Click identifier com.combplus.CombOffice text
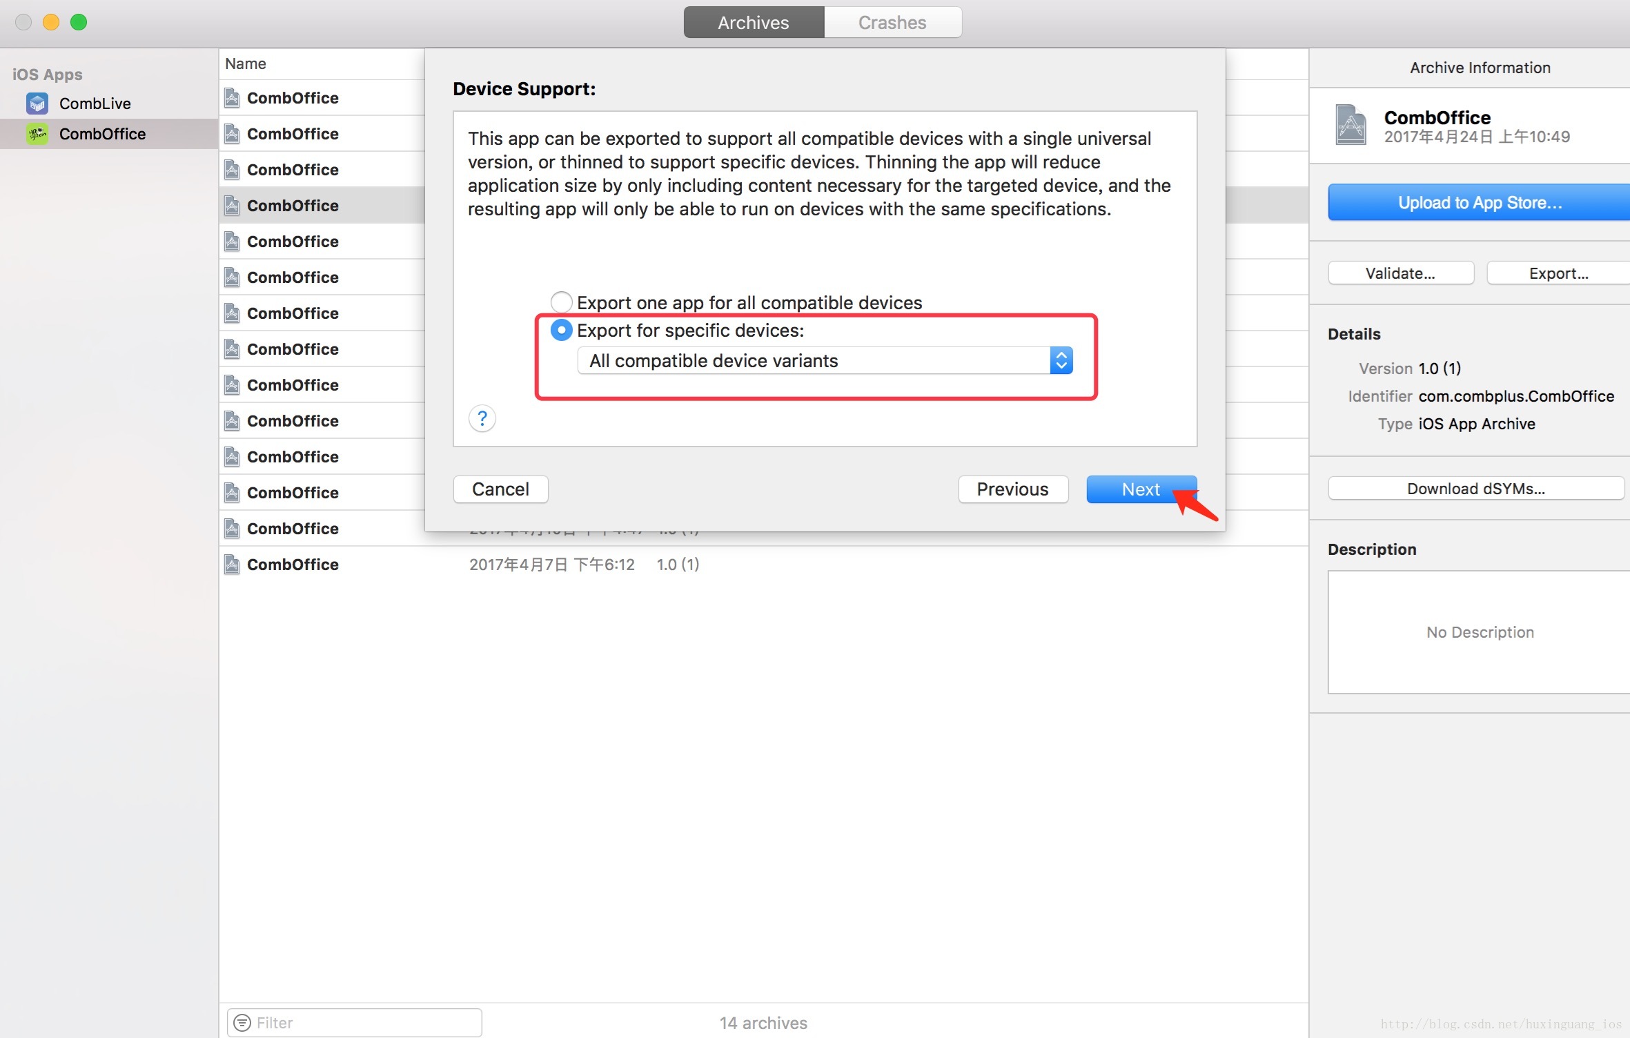 point(1516,396)
